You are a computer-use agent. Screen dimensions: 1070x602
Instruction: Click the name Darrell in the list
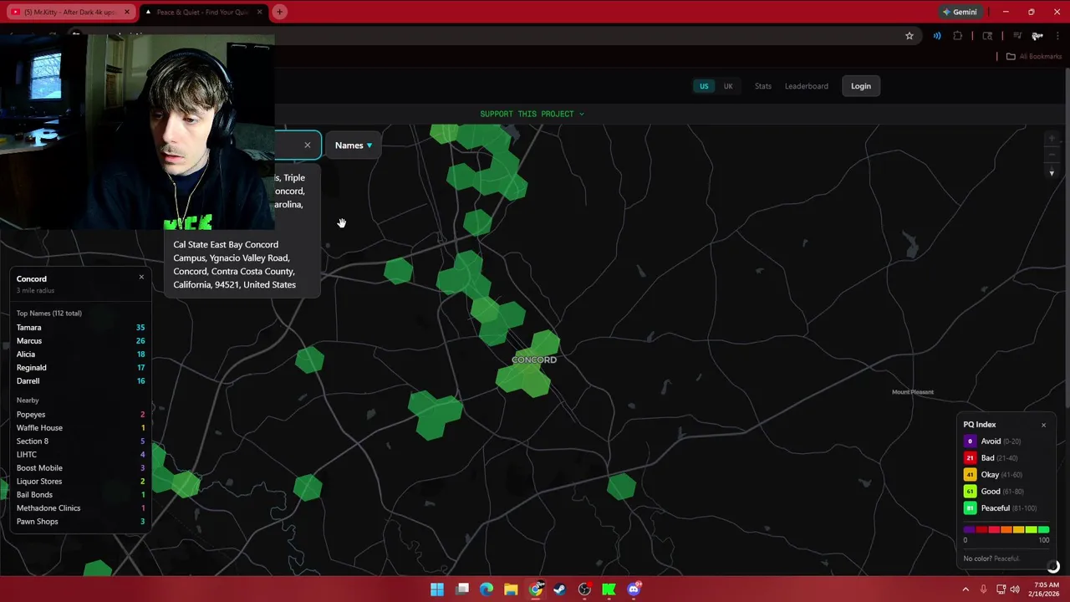click(28, 381)
